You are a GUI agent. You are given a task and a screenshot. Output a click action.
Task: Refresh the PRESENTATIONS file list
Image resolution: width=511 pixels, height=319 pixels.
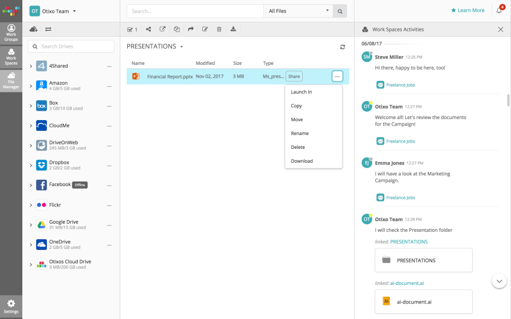(x=343, y=47)
